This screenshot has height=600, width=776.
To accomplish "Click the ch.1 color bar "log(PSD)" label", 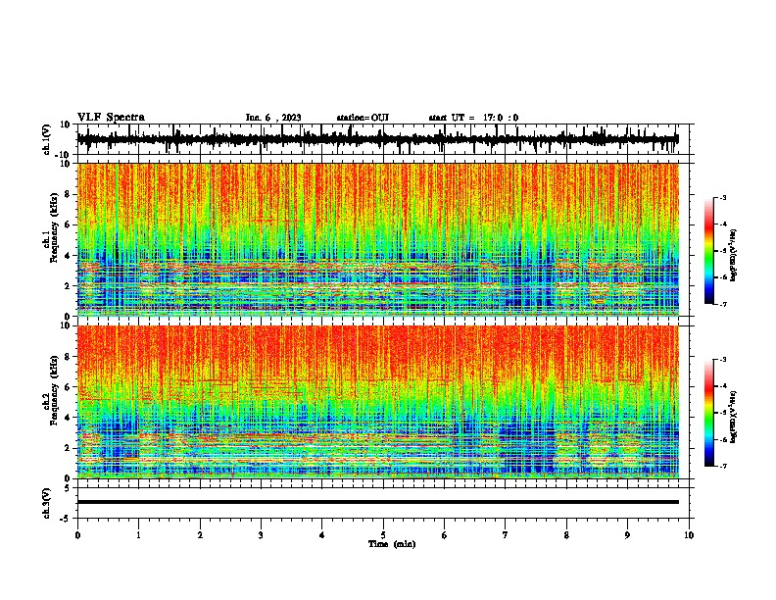I will (x=734, y=256).
